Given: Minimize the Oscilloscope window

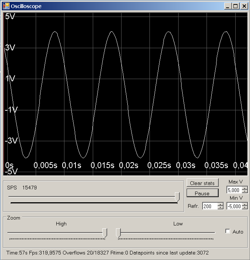Looking at the screenshot, I should [x=228, y=6].
